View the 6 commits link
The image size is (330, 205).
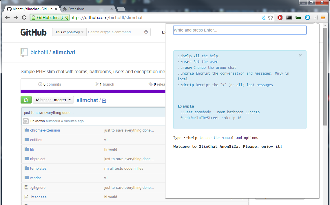50,84
